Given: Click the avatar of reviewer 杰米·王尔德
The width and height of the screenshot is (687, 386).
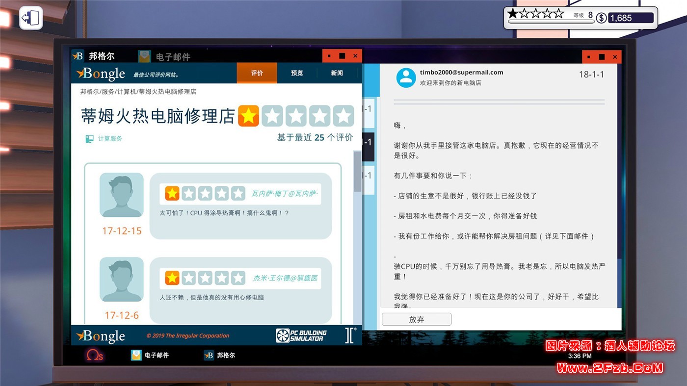Looking at the screenshot, I should coord(122,280).
